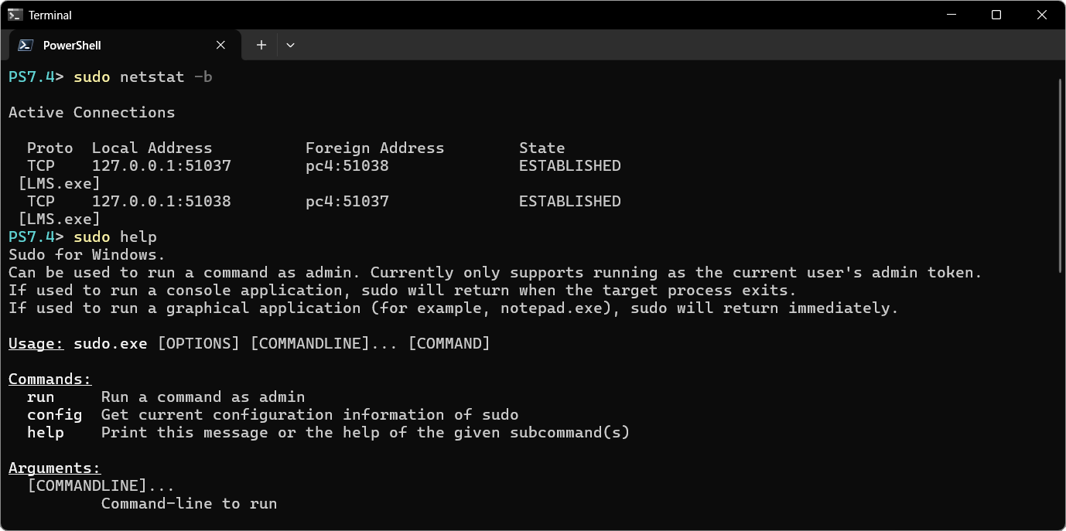
Task: Open a new tab with the plus button
Action: (261, 45)
